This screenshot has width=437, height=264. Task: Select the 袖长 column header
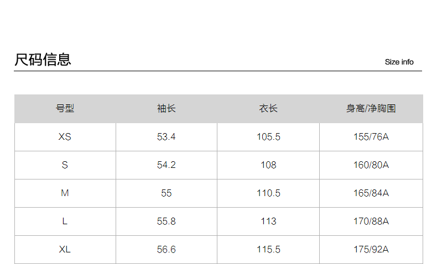166,109
